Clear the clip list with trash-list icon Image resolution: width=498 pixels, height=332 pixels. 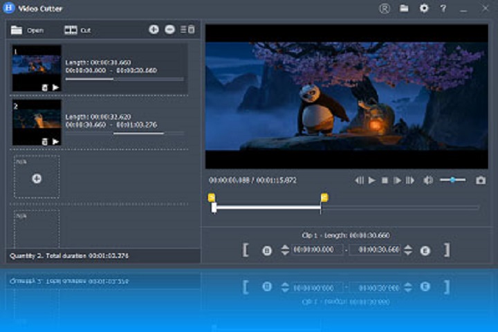click(x=187, y=30)
